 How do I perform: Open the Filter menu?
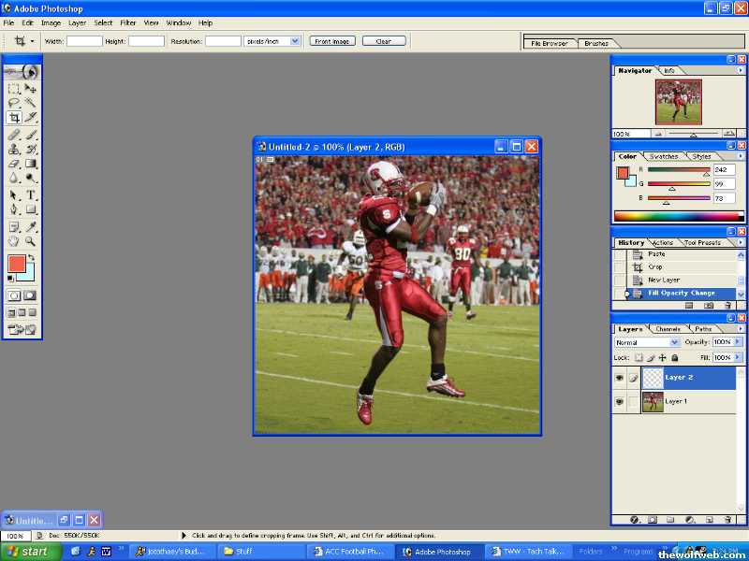(127, 22)
